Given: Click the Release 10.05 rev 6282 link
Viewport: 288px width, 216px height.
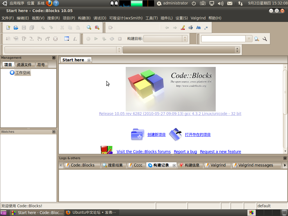Looking at the screenshot, I should click(170, 114).
